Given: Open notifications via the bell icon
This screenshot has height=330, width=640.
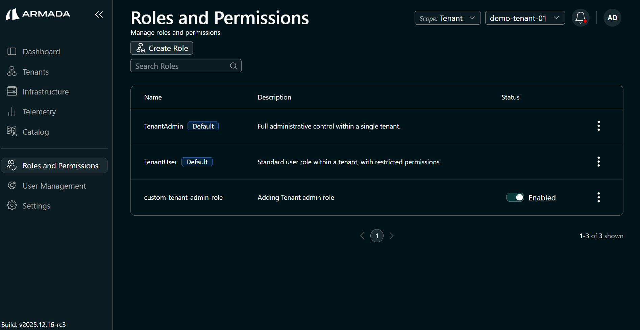Looking at the screenshot, I should pyautogui.click(x=580, y=18).
